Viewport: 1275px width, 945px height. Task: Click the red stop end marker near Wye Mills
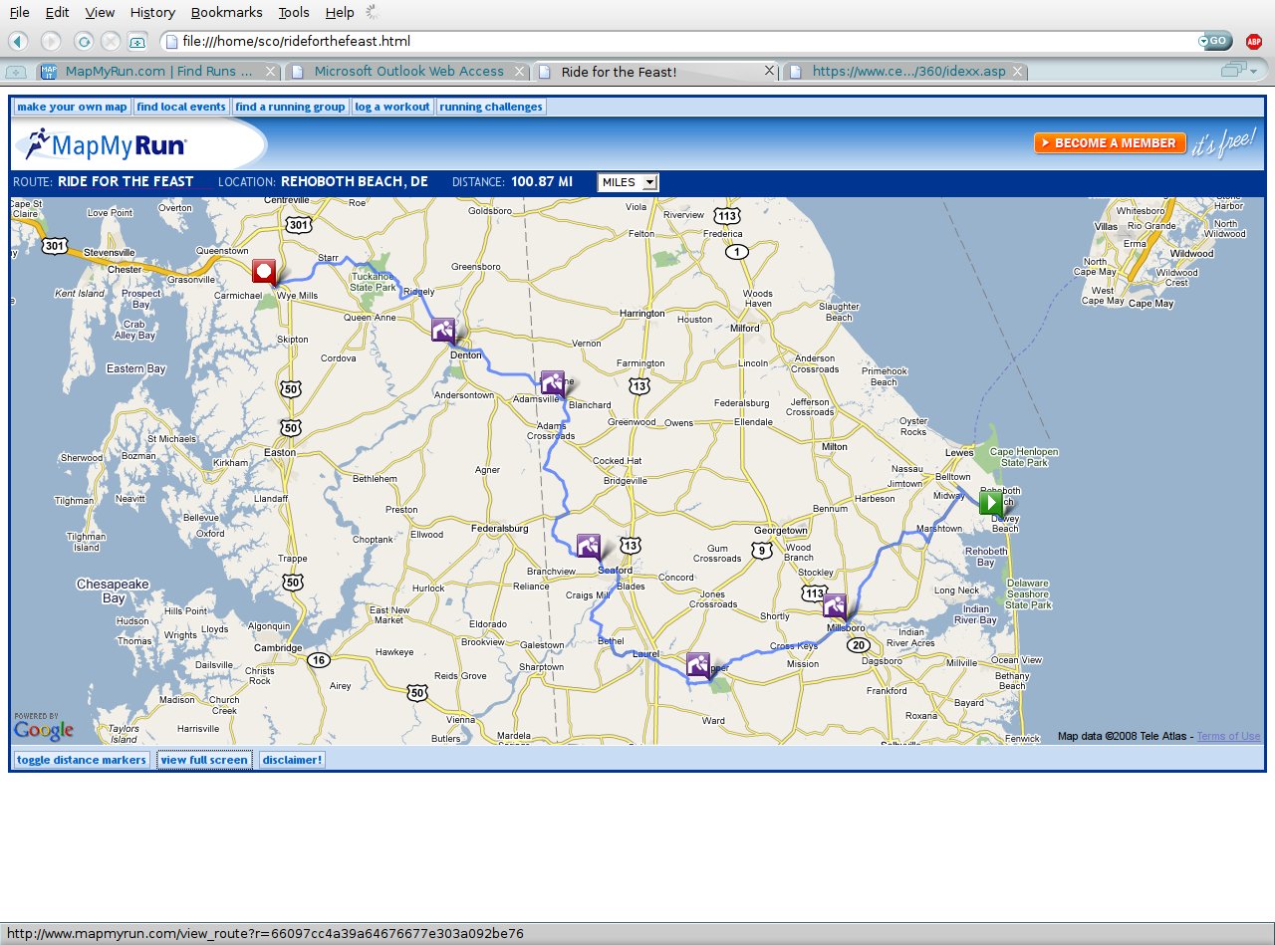tap(264, 271)
